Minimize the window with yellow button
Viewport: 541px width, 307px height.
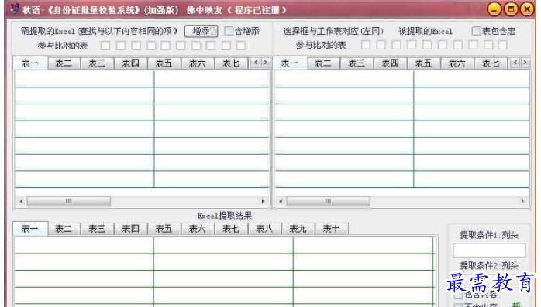pyautogui.click(x=494, y=9)
